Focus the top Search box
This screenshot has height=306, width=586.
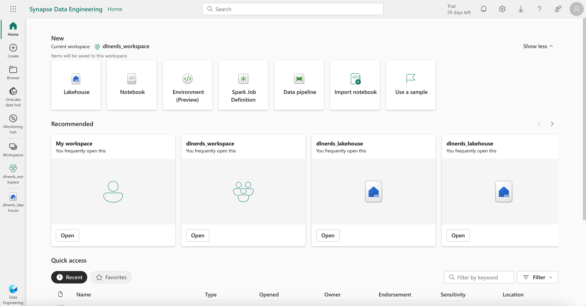[293, 9]
